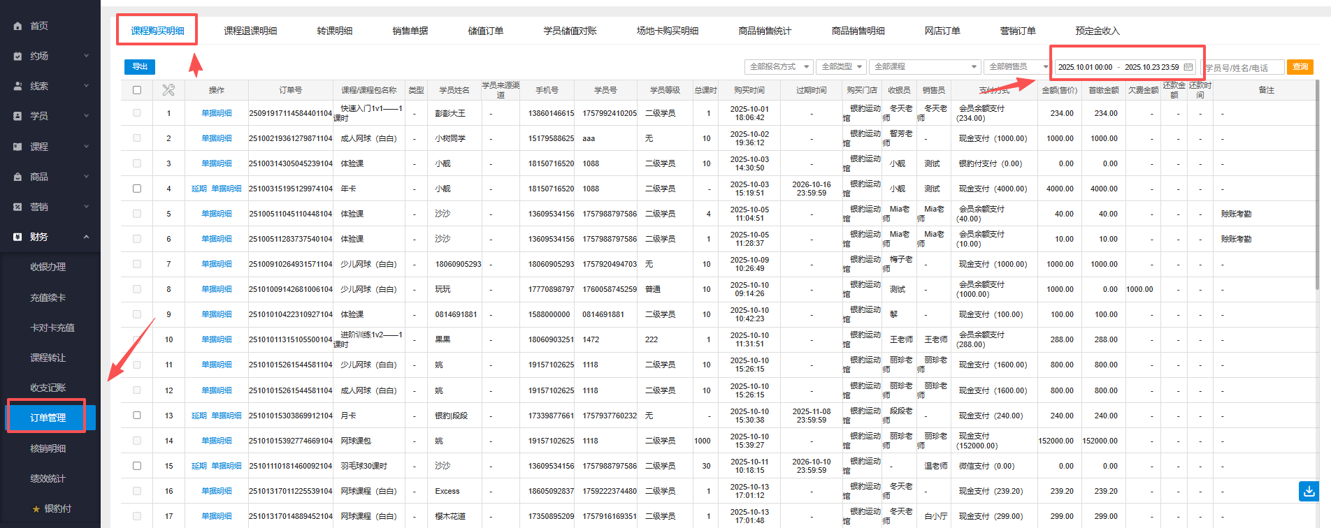Screen dimensions: 1331x528
Task: Click the 学员号/姓名/电话 search field
Action: pos(1243,67)
